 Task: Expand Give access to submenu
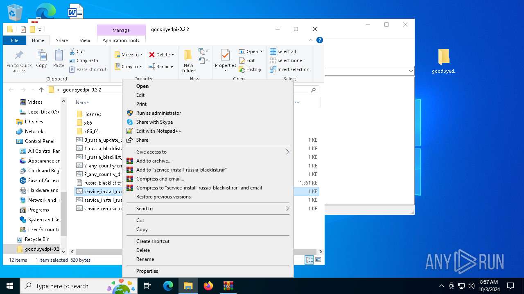287,152
